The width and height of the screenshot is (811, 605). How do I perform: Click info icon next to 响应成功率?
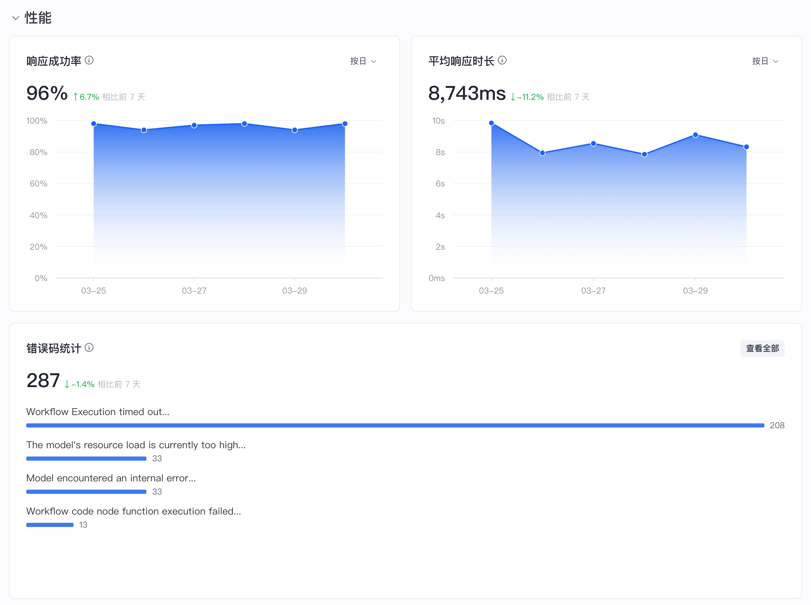point(89,60)
